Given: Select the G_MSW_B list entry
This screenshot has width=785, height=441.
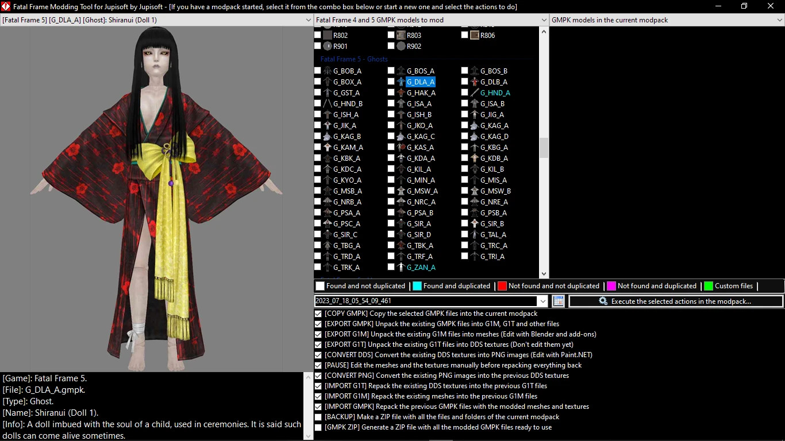Looking at the screenshot, I should 495,191.
